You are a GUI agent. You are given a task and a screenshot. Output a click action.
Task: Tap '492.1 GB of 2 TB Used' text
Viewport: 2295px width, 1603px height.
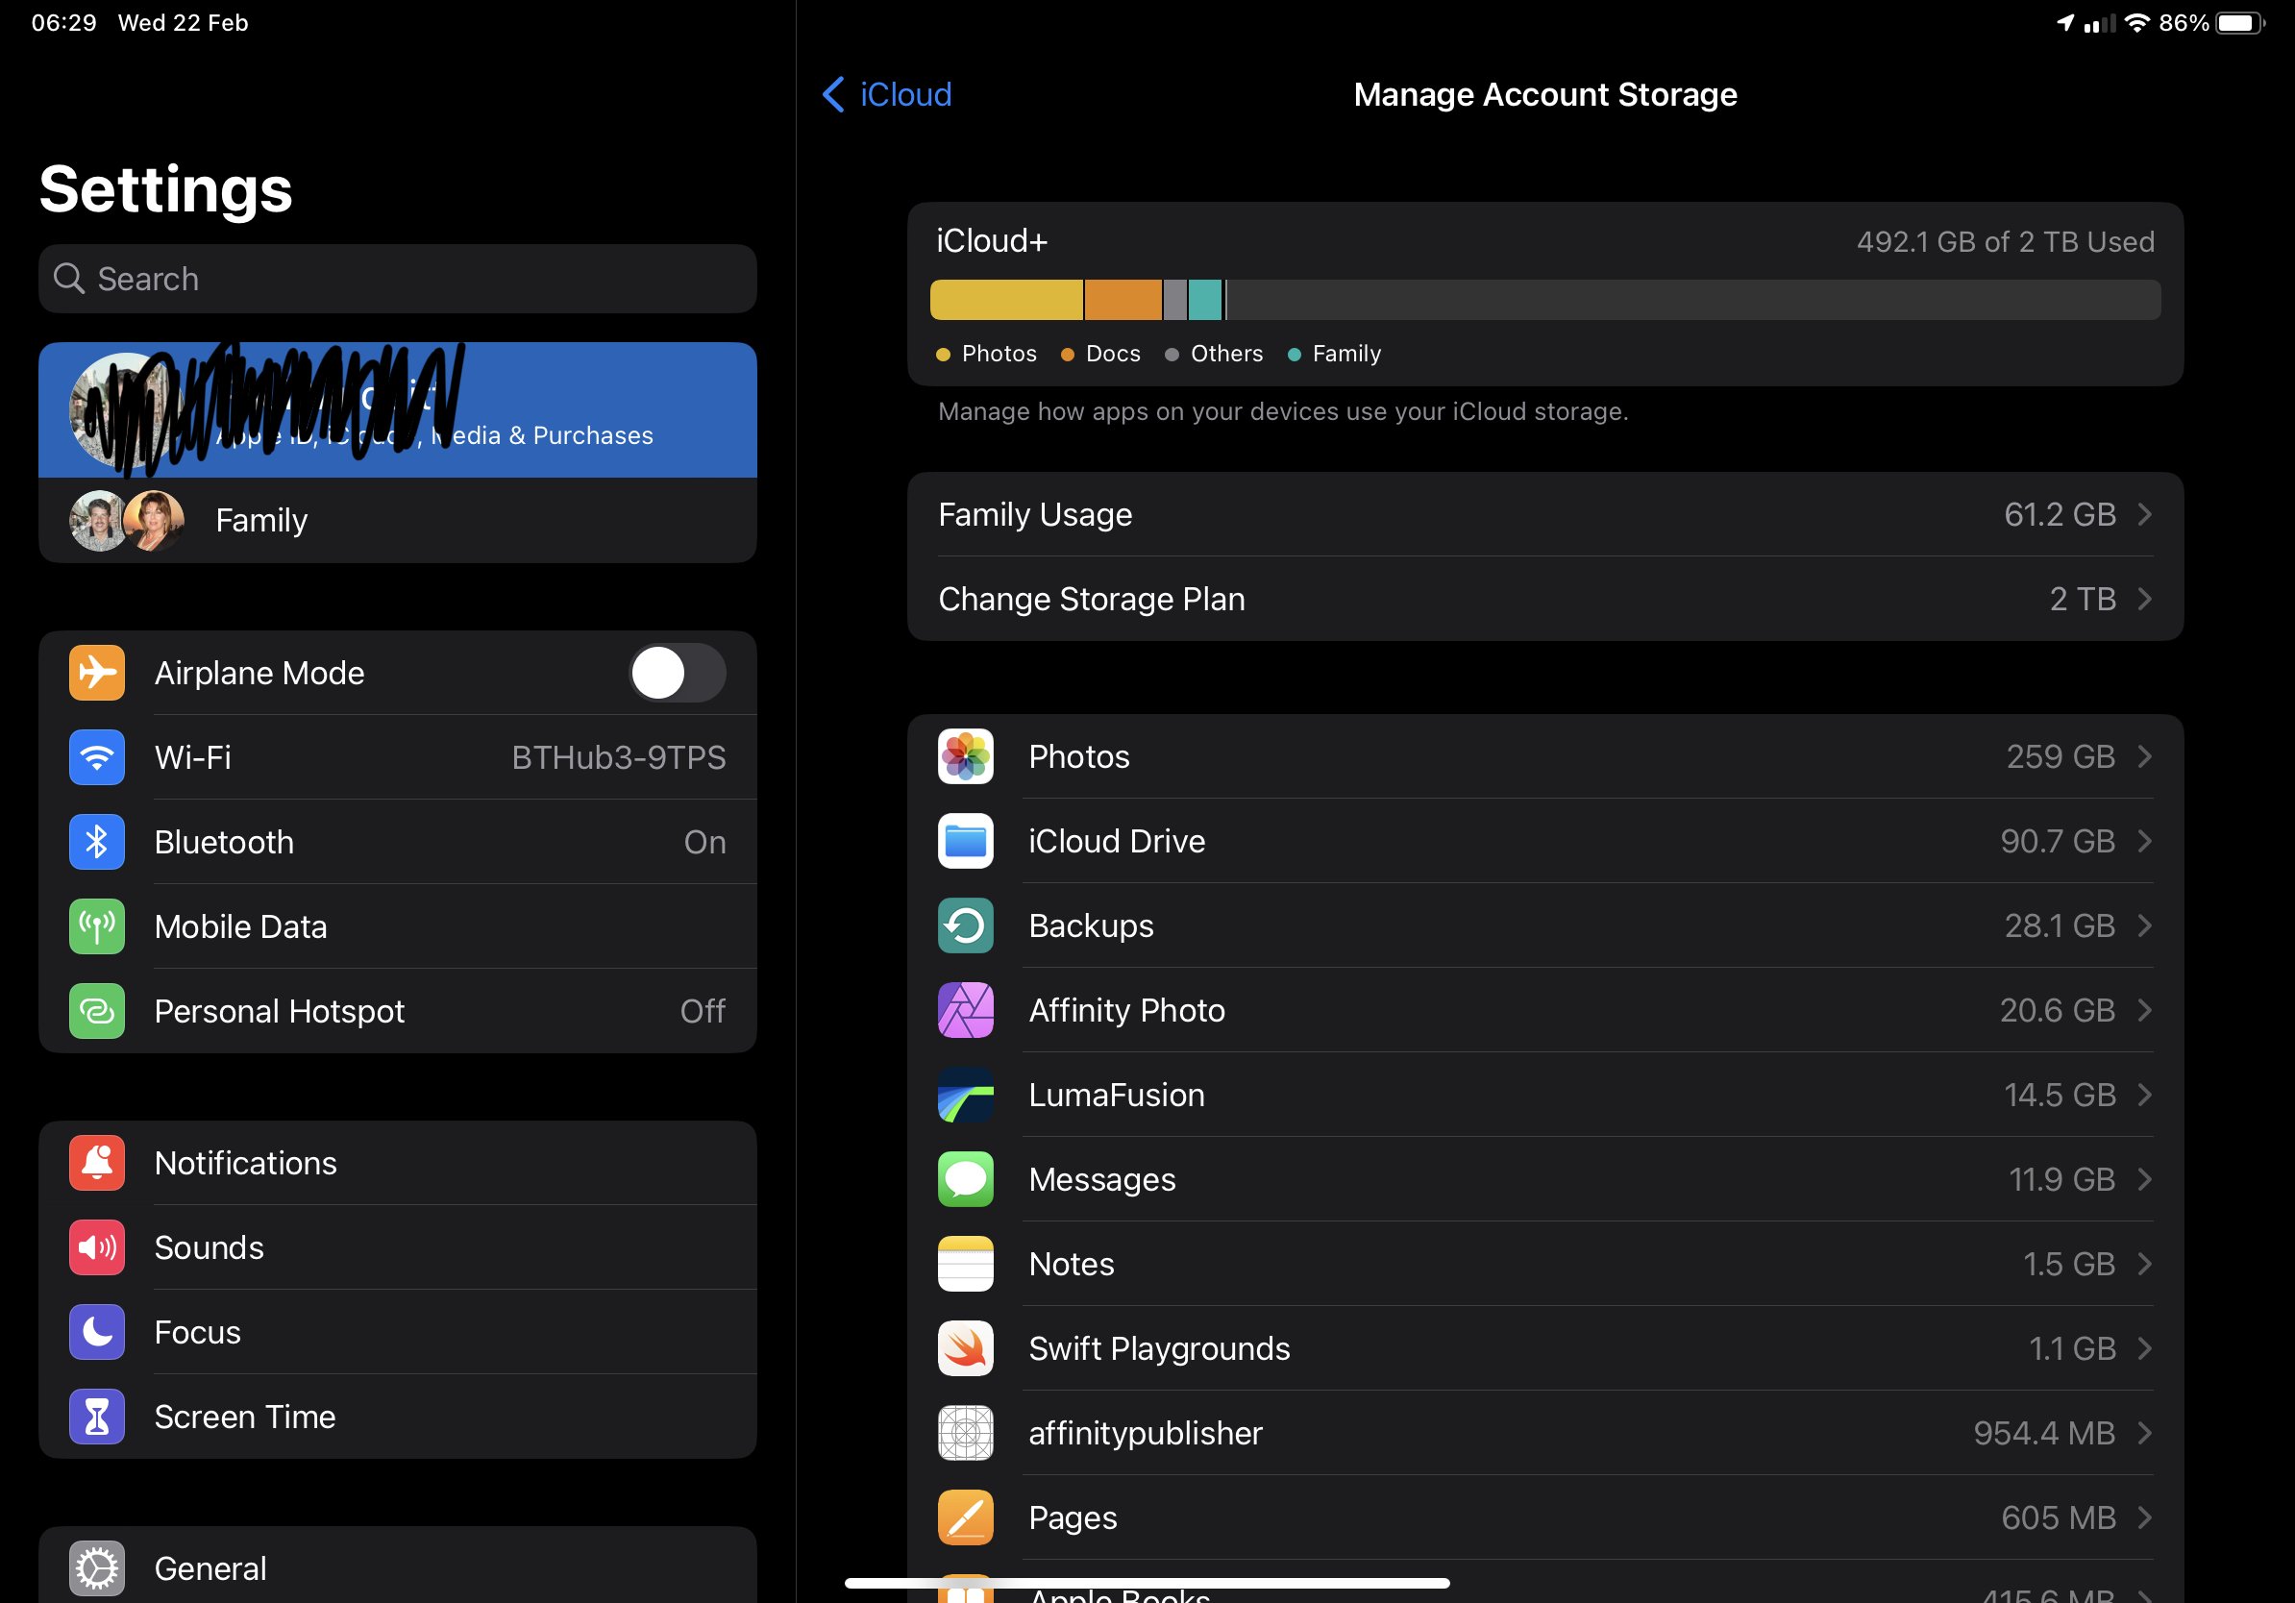[2005, 242]
